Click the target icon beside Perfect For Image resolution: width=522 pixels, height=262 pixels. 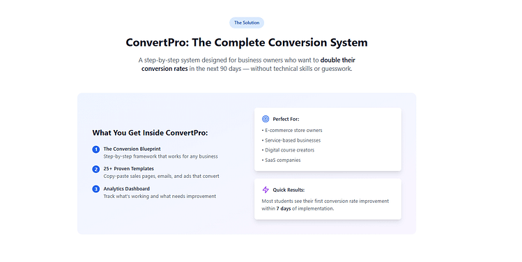click(266, 119)
